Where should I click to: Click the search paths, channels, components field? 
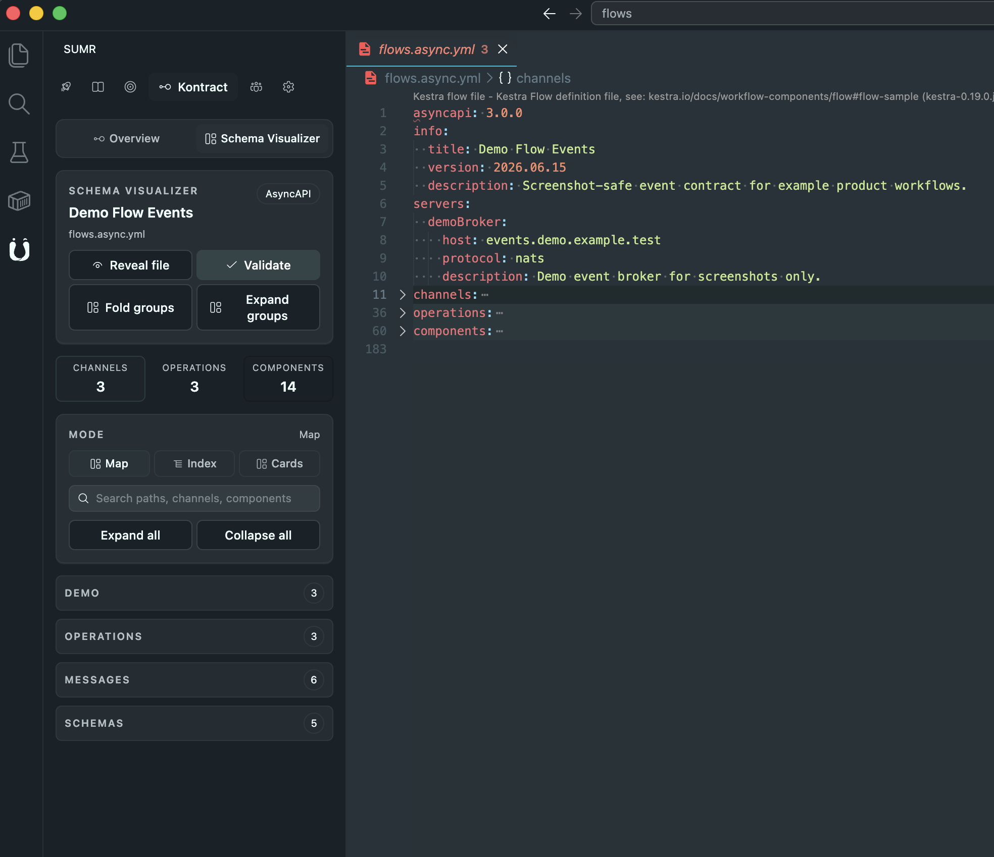[194, 498]
